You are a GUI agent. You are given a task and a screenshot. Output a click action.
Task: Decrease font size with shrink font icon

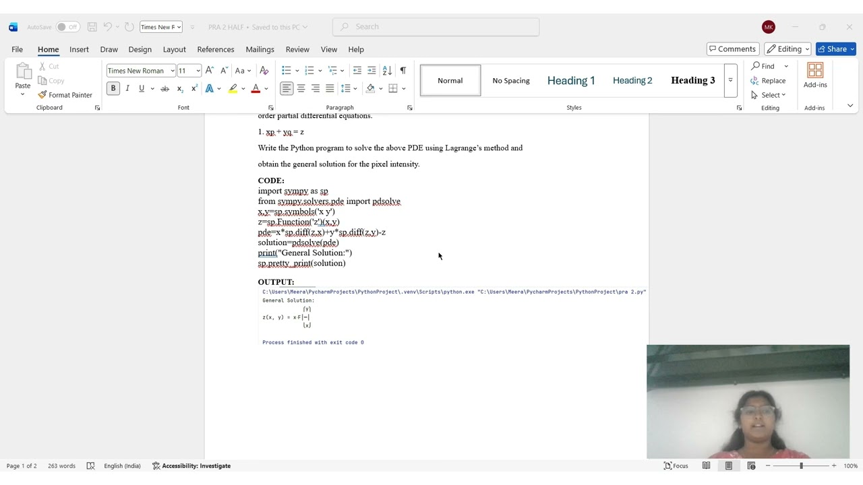tap(224, 70)
